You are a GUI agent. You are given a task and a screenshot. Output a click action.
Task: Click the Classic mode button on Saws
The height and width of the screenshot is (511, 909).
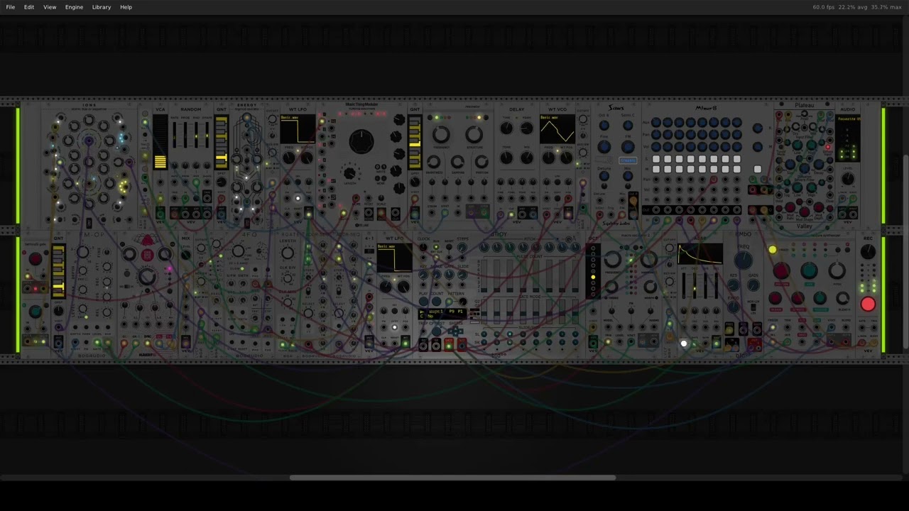pyautogui.click(x=628, y=160)
